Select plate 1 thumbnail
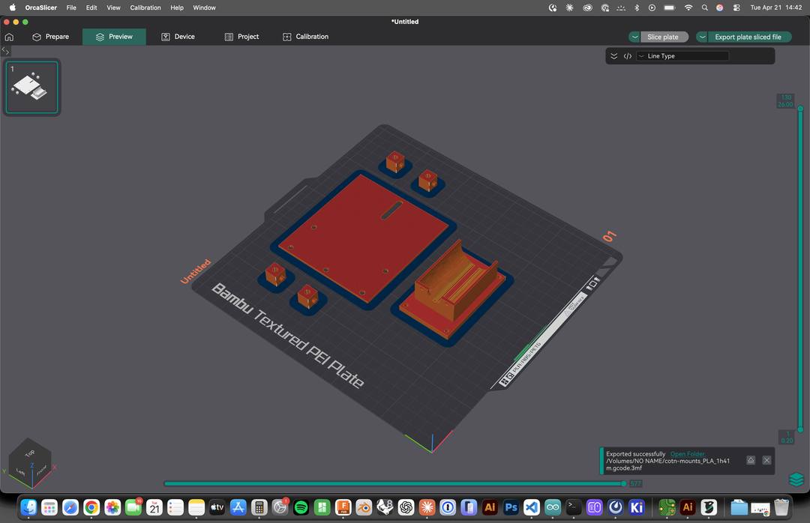 tap(31, 87)
